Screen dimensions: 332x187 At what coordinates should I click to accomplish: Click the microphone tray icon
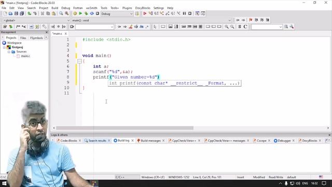[286, 183]
